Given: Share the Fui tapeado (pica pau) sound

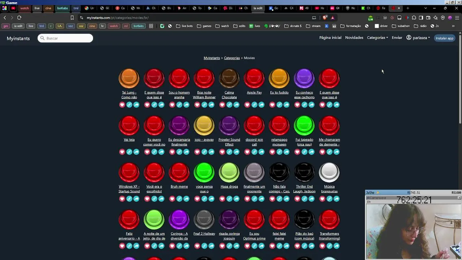Looking at the screenshot, I should coord(311,152).
